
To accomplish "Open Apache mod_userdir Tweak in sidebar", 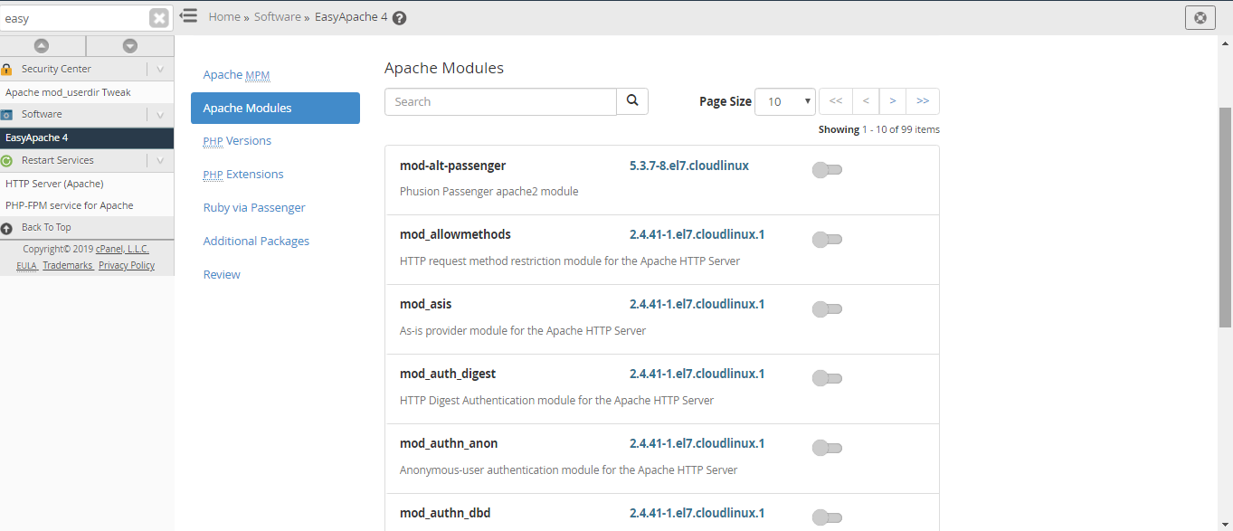I will [x=68, y=92].
